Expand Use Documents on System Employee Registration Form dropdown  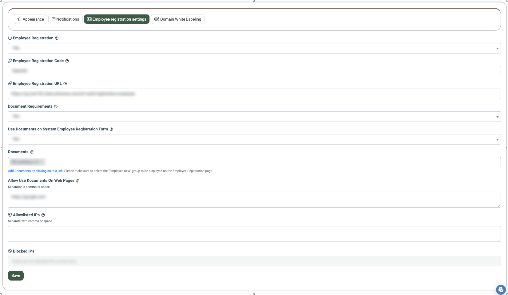click(x=254, y=139)
